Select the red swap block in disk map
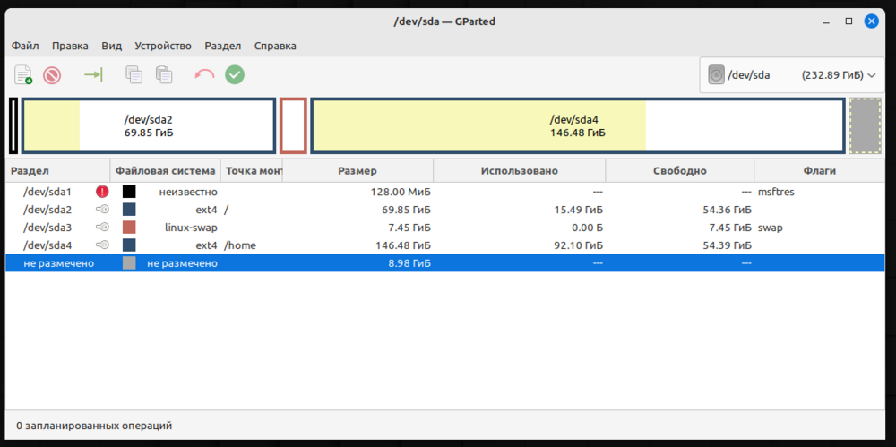The height and width of the screenshot is (447, 896). pos(293,125)
